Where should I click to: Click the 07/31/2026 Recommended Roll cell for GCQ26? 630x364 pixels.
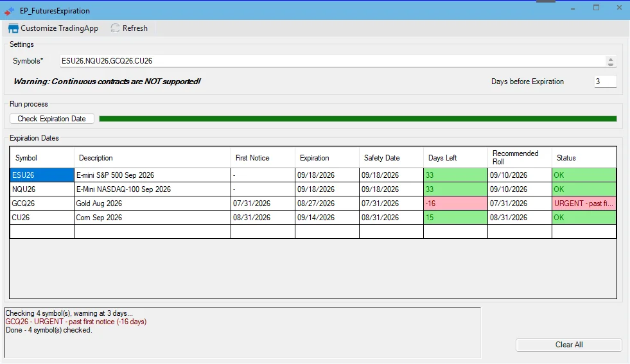point(520,204)
